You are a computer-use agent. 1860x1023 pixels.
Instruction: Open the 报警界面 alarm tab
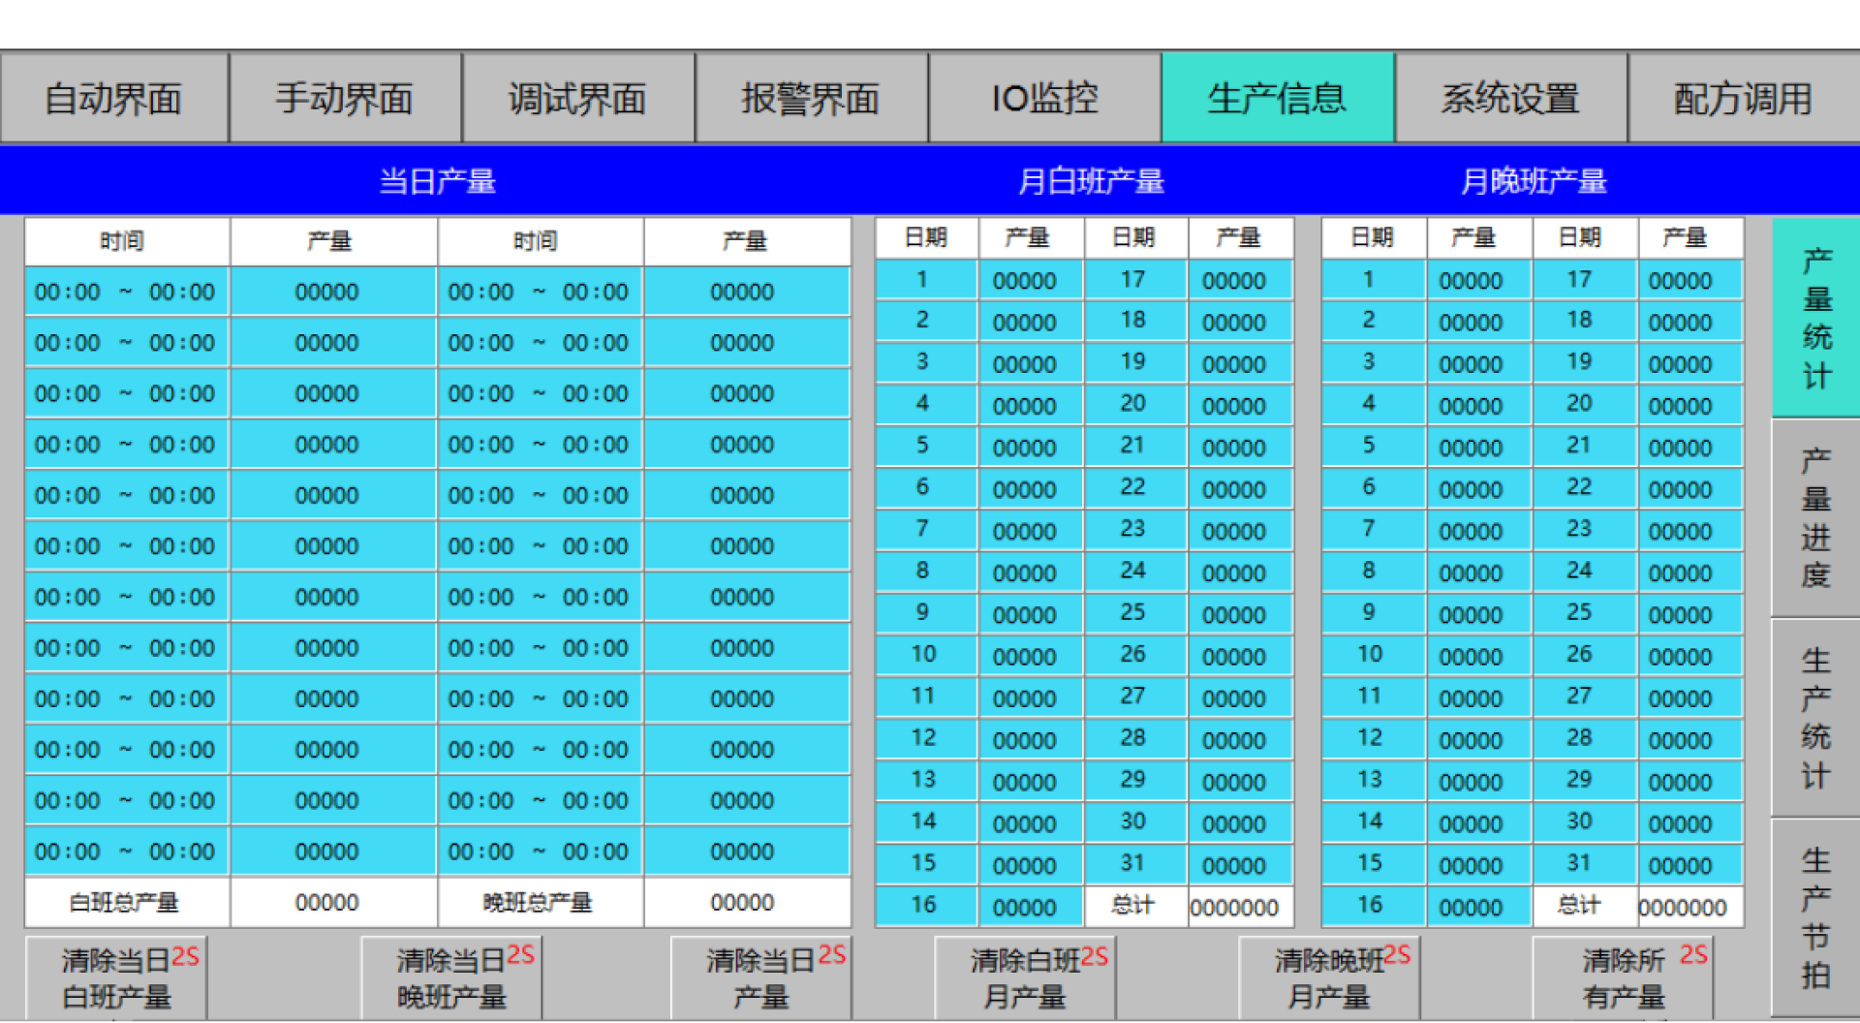coord(811,98)
